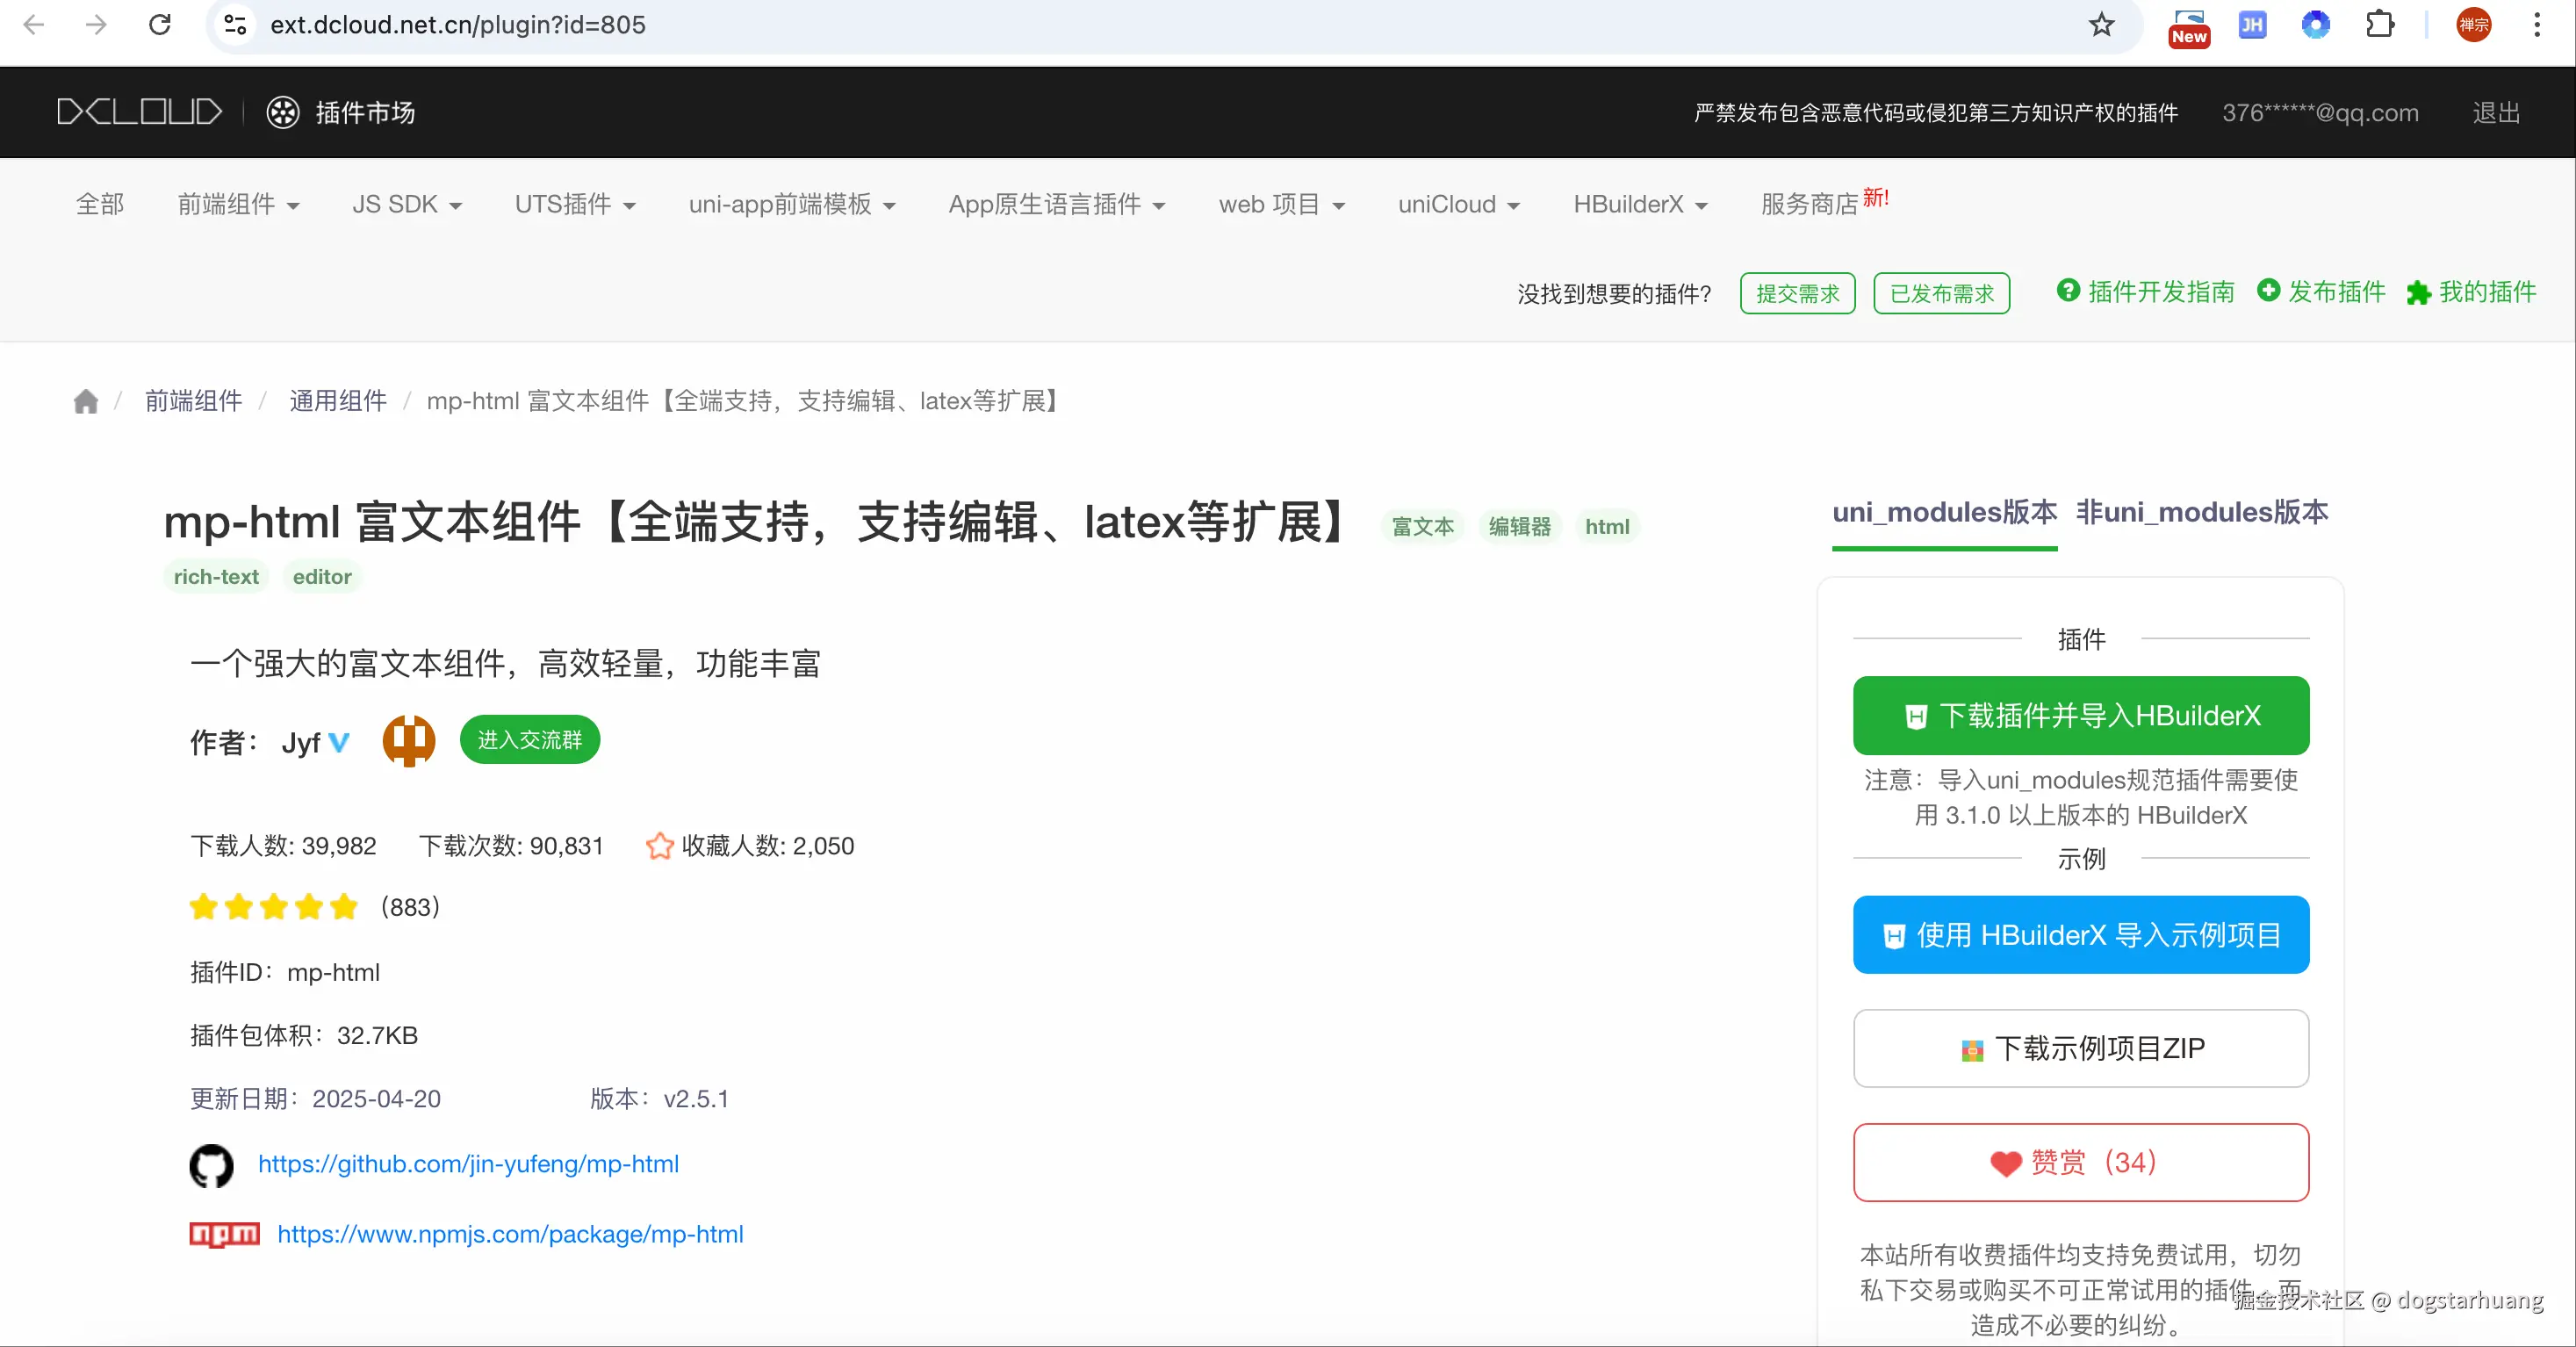This screenshot has height=1347, width=2576.
Task: Click the 插件市场 film reel logo icon
Action: pyautogui.click(x=283, y=112)
